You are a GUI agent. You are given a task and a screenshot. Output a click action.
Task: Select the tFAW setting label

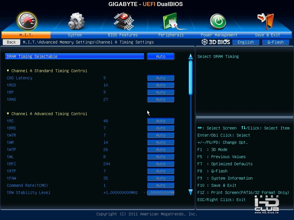[11, 178]
